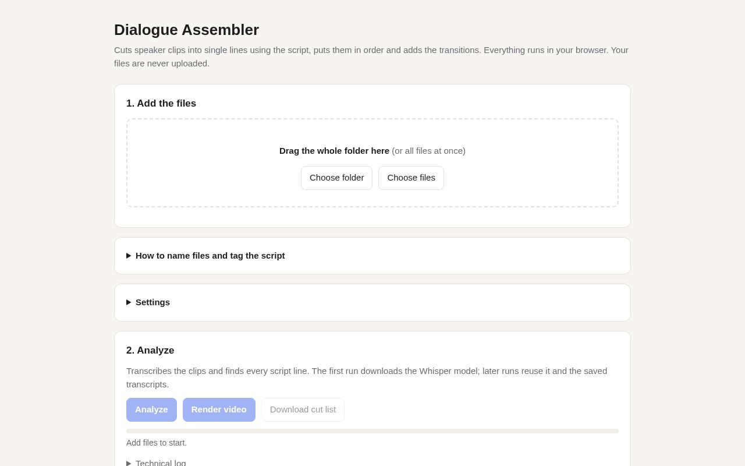
Task: Start analysis with the Analyze button
Action: [x=151, y=409]
